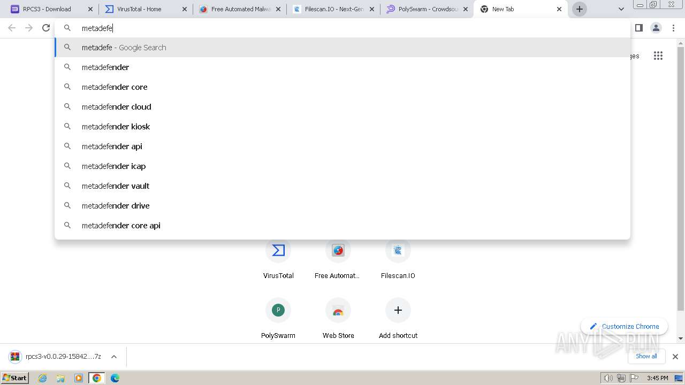Viewport: 685px width, 385px height.
Task: Pick the 'metadefender core api' suggestion
Action: (342, 226)
